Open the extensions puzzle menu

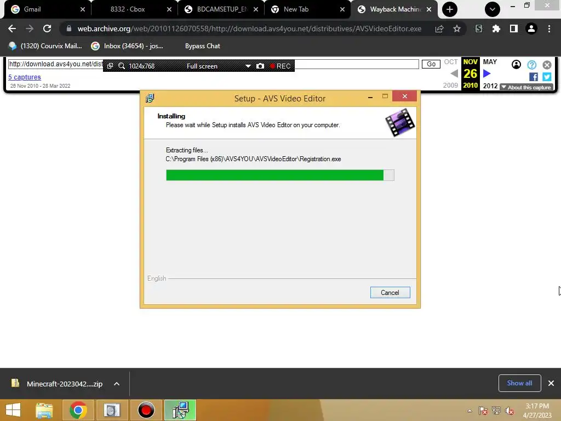(x=496, y=29)
